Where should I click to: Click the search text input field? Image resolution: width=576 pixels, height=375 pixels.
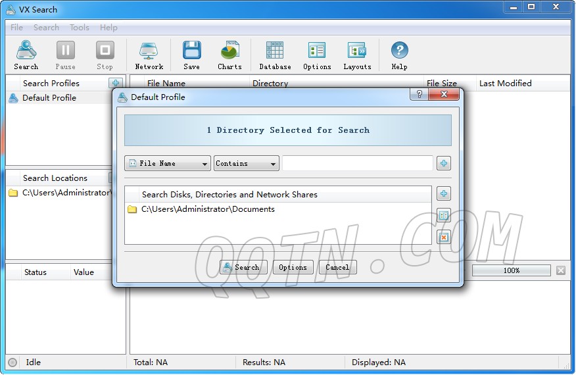click(x=358, y=163)
